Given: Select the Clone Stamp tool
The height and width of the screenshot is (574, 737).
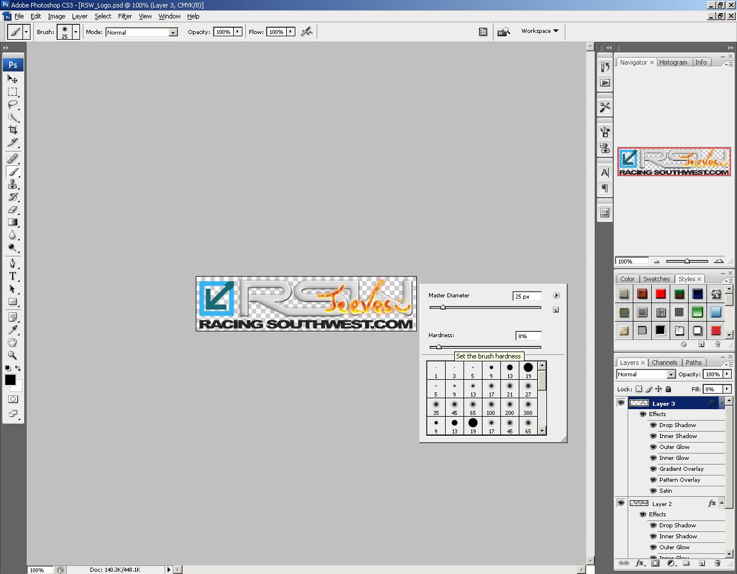Looking at the screenshot, I should (x=13, y=184).
